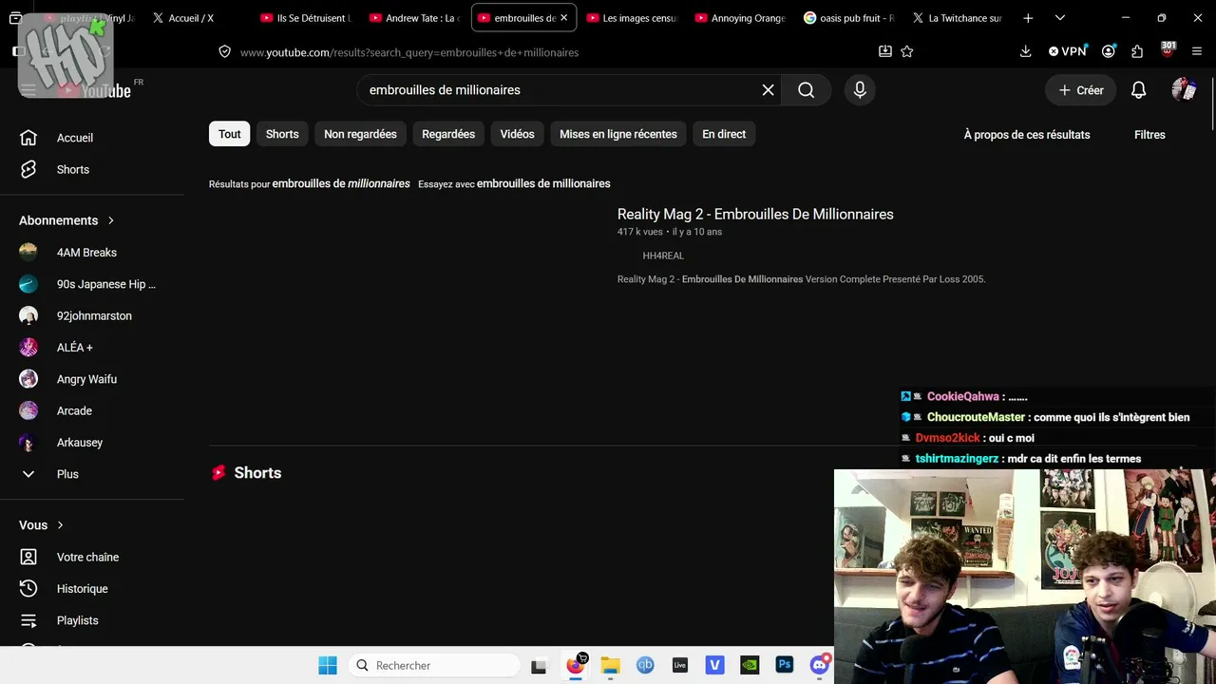Switch to the Ils Se Détruisent tab
This screenshot has width=1216, height=684.
[x=306, y=18]
